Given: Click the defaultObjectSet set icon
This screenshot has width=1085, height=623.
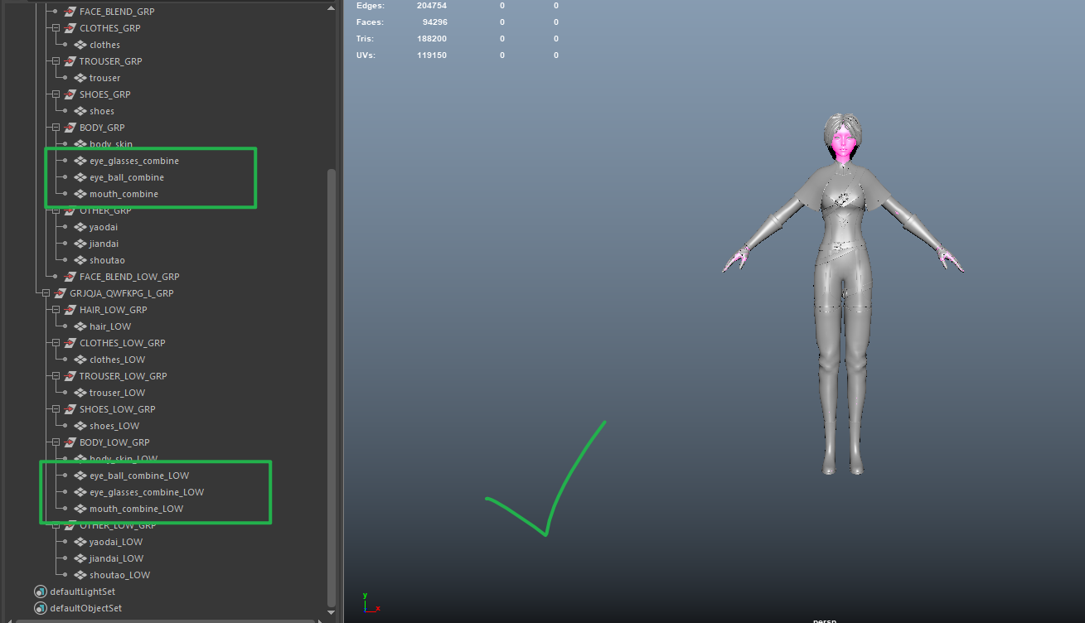Looking at the screenshot, I should (x=41, y=608).
